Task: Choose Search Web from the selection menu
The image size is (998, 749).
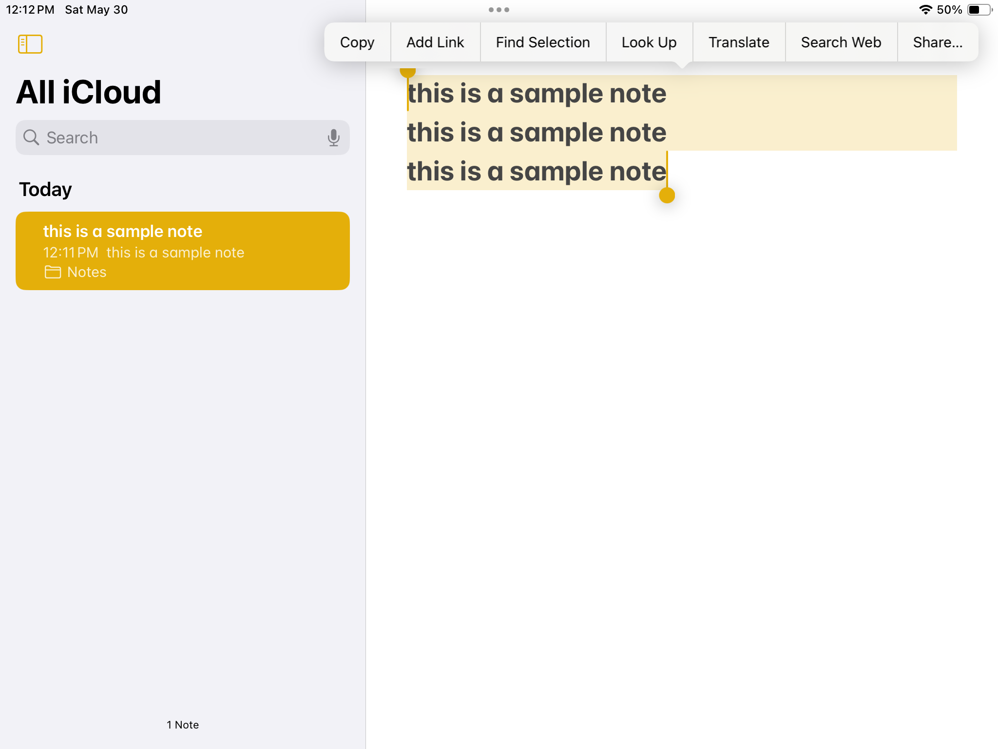Action: pyautogui.click(x=841, y=42)
